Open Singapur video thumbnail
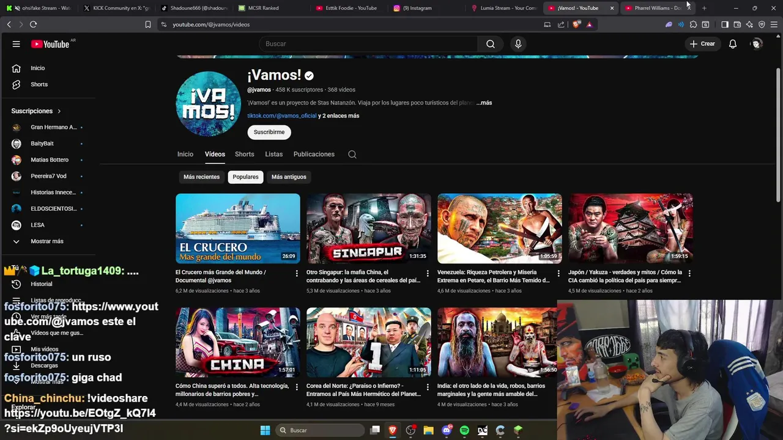Screen dimensions: 783x440 click(x=369, y=229)
